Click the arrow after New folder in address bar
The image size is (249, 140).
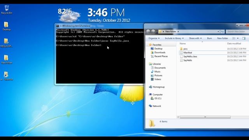coord(178,31)
